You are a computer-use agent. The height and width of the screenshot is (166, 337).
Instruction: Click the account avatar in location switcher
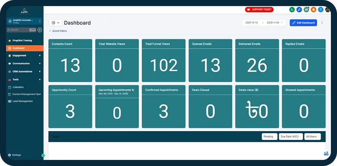(x=10, y=21)
